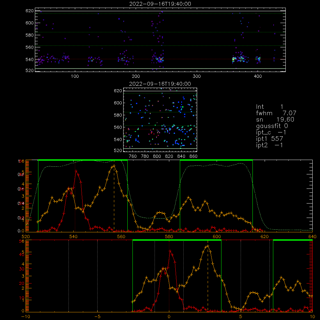320x320 pixels.
Task: Click x-axis label 520 on the profile plot
Action: coord(26,236)
